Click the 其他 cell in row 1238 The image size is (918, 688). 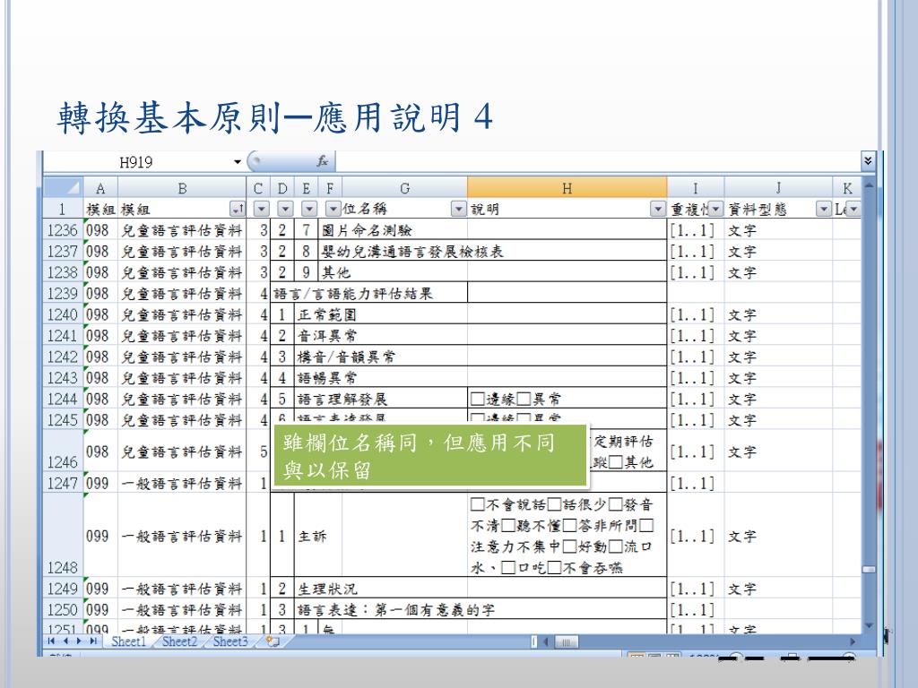393,272
